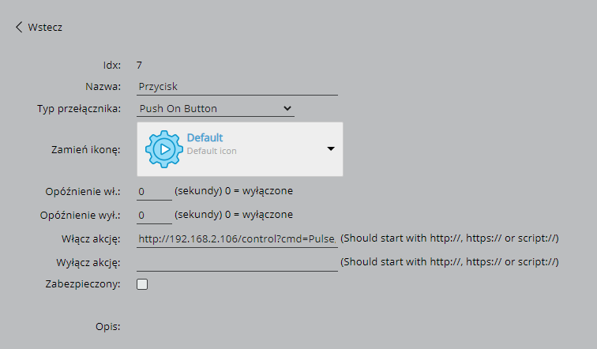Click the blue Default title in icon selector

tap(205, 138)
